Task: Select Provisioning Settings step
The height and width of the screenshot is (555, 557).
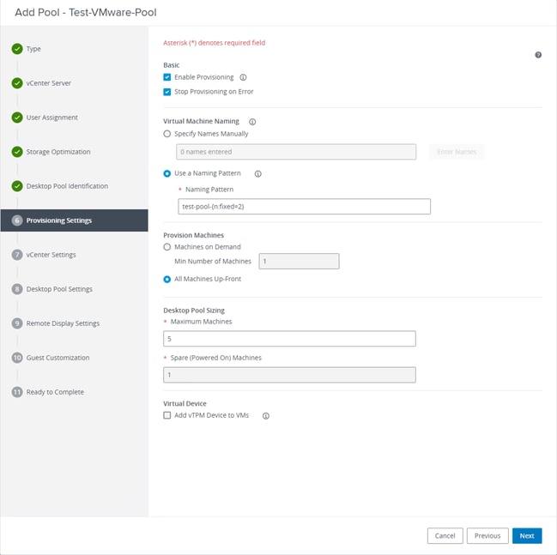Action: click(75, 220)
